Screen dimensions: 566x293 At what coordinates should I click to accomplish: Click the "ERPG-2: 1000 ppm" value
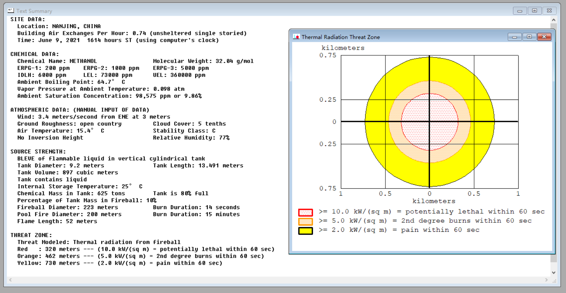click(111, 68)
